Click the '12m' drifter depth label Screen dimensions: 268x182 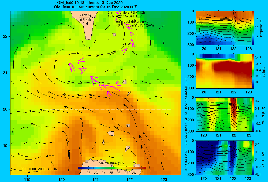point(111,16)
